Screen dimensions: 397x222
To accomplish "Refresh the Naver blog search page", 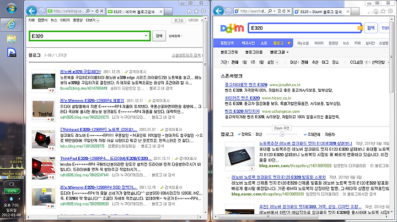I will coord(97,11).
